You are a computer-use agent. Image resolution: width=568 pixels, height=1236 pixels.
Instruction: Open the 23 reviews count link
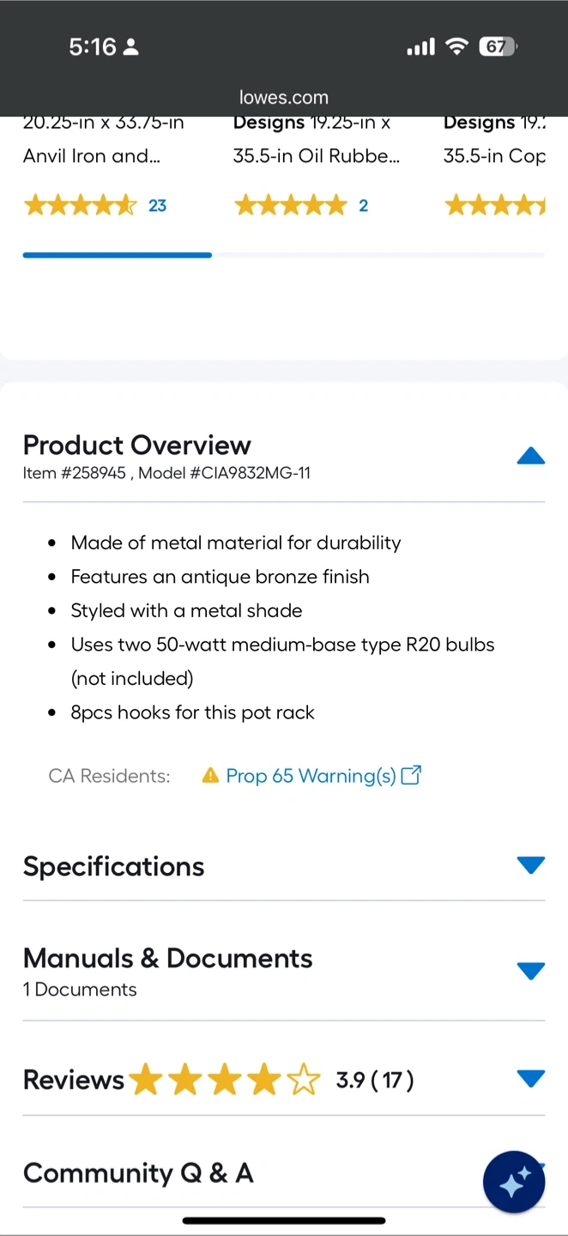(157, 206)
